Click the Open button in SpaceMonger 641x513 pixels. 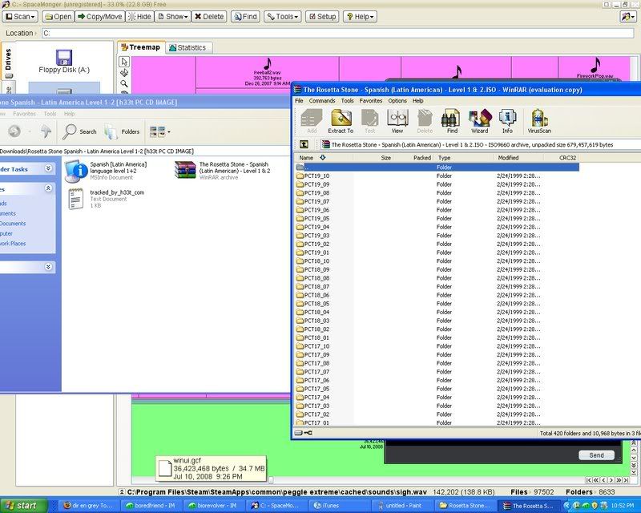click(x=58, y=16)
